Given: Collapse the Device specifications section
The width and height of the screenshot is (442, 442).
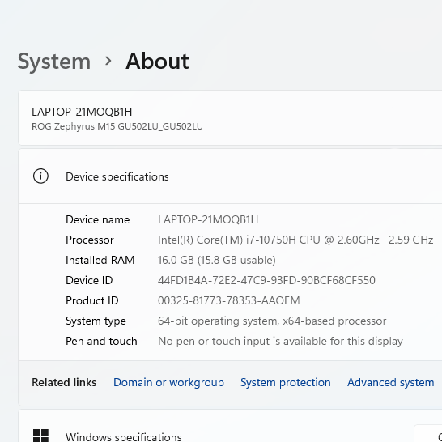Looking at the screenshot, I should coord(230,176).
